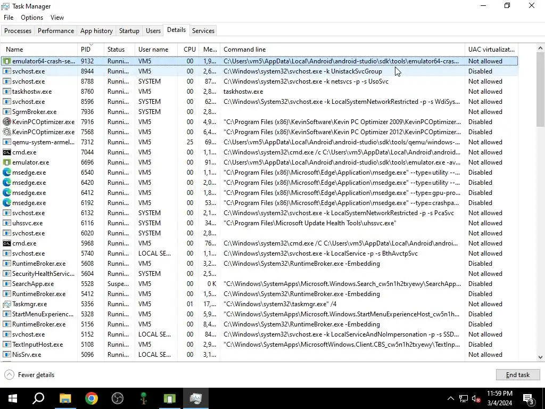Open taskbar search magnifier
The height and width of the screenshot is (409, 545).
(38, 398)
